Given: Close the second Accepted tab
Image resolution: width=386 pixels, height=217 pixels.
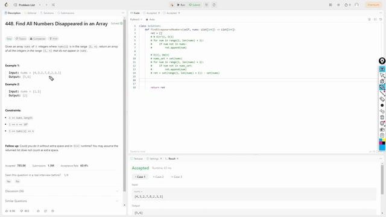Looking at the screenshot, I should click(179, 13).
